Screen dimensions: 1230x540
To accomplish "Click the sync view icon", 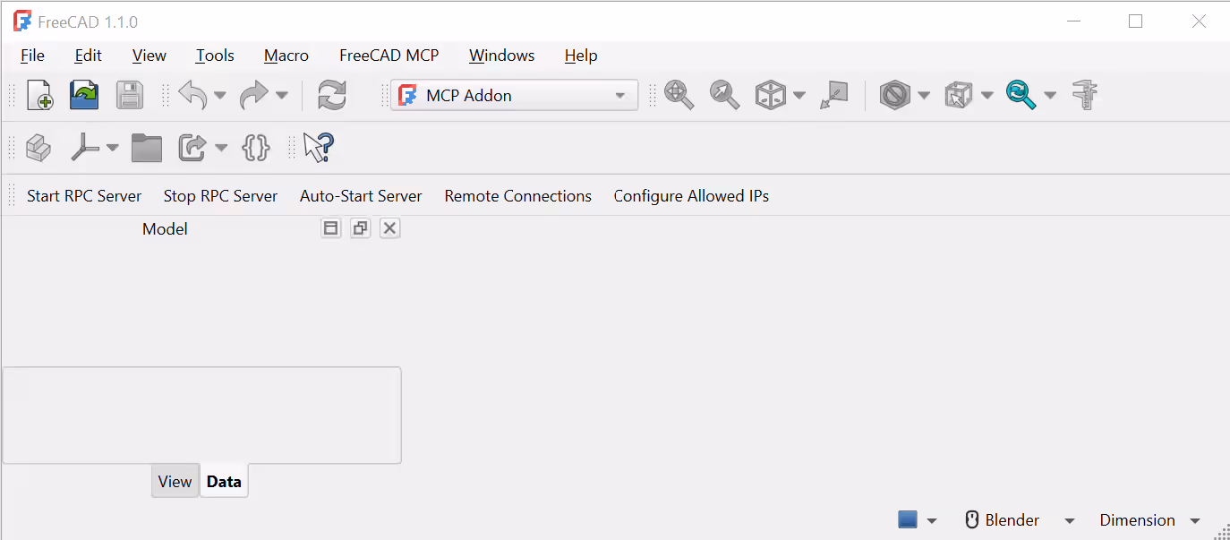I will pos(1021,95).
